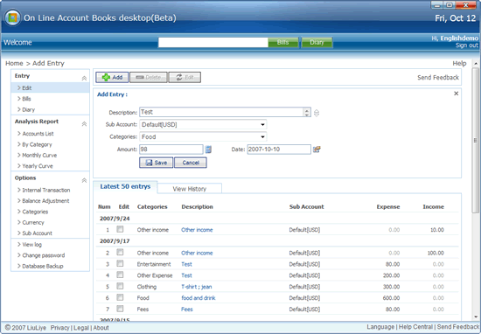The image size is (481, 334).
Task: Collapse the Analysis Report section
Action: [84, 124]
